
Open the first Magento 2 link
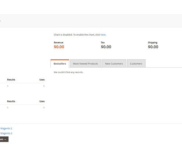pyautogui.click(x=6, y=128)
